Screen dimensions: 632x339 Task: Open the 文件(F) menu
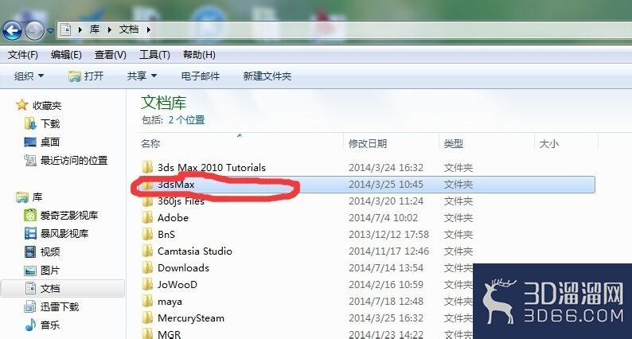[23, 54]
